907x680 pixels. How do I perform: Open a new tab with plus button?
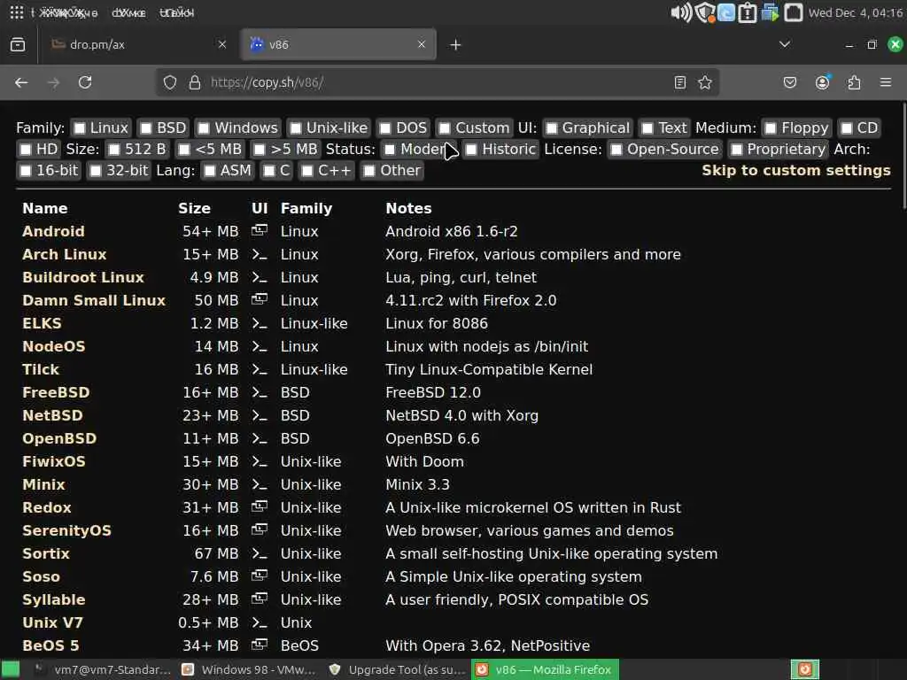455,44
